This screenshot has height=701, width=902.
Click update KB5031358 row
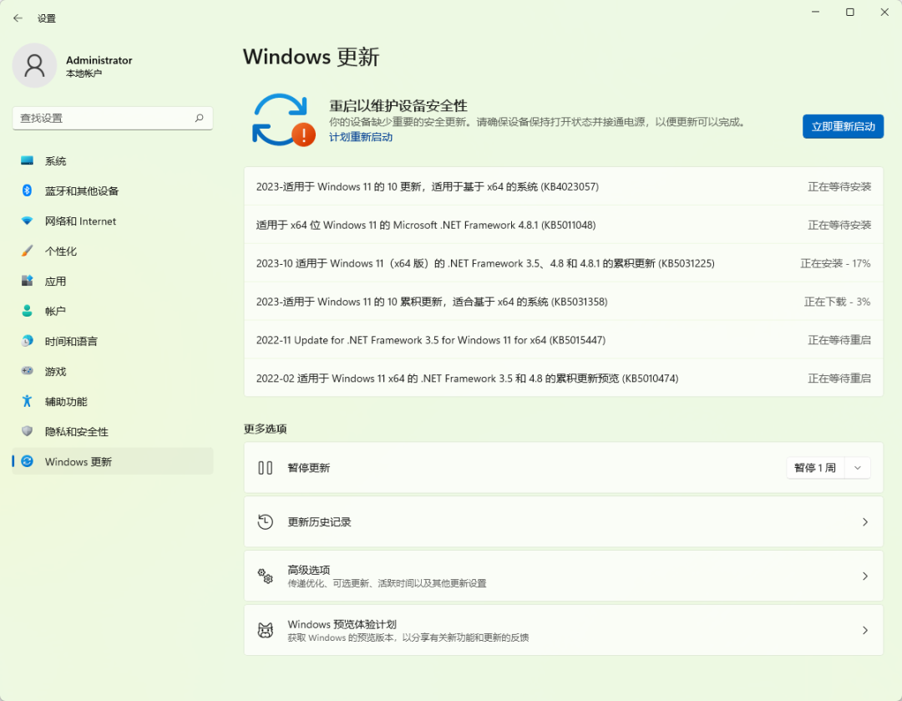point(563,302)
